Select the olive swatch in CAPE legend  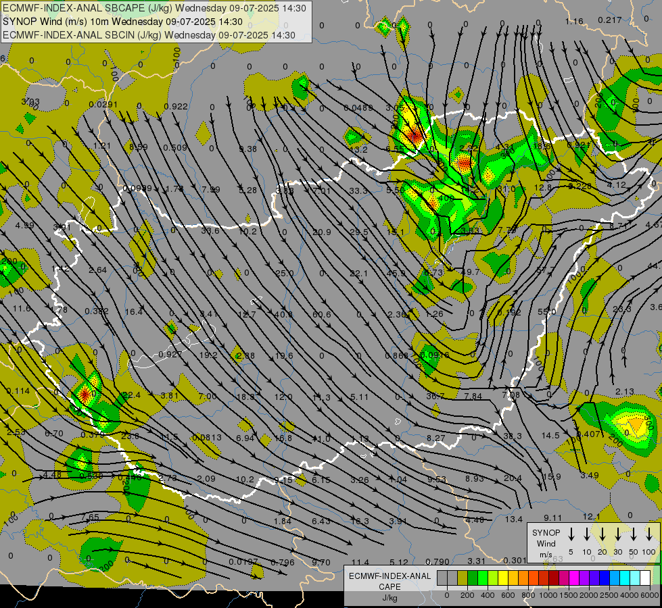(463, 578)
